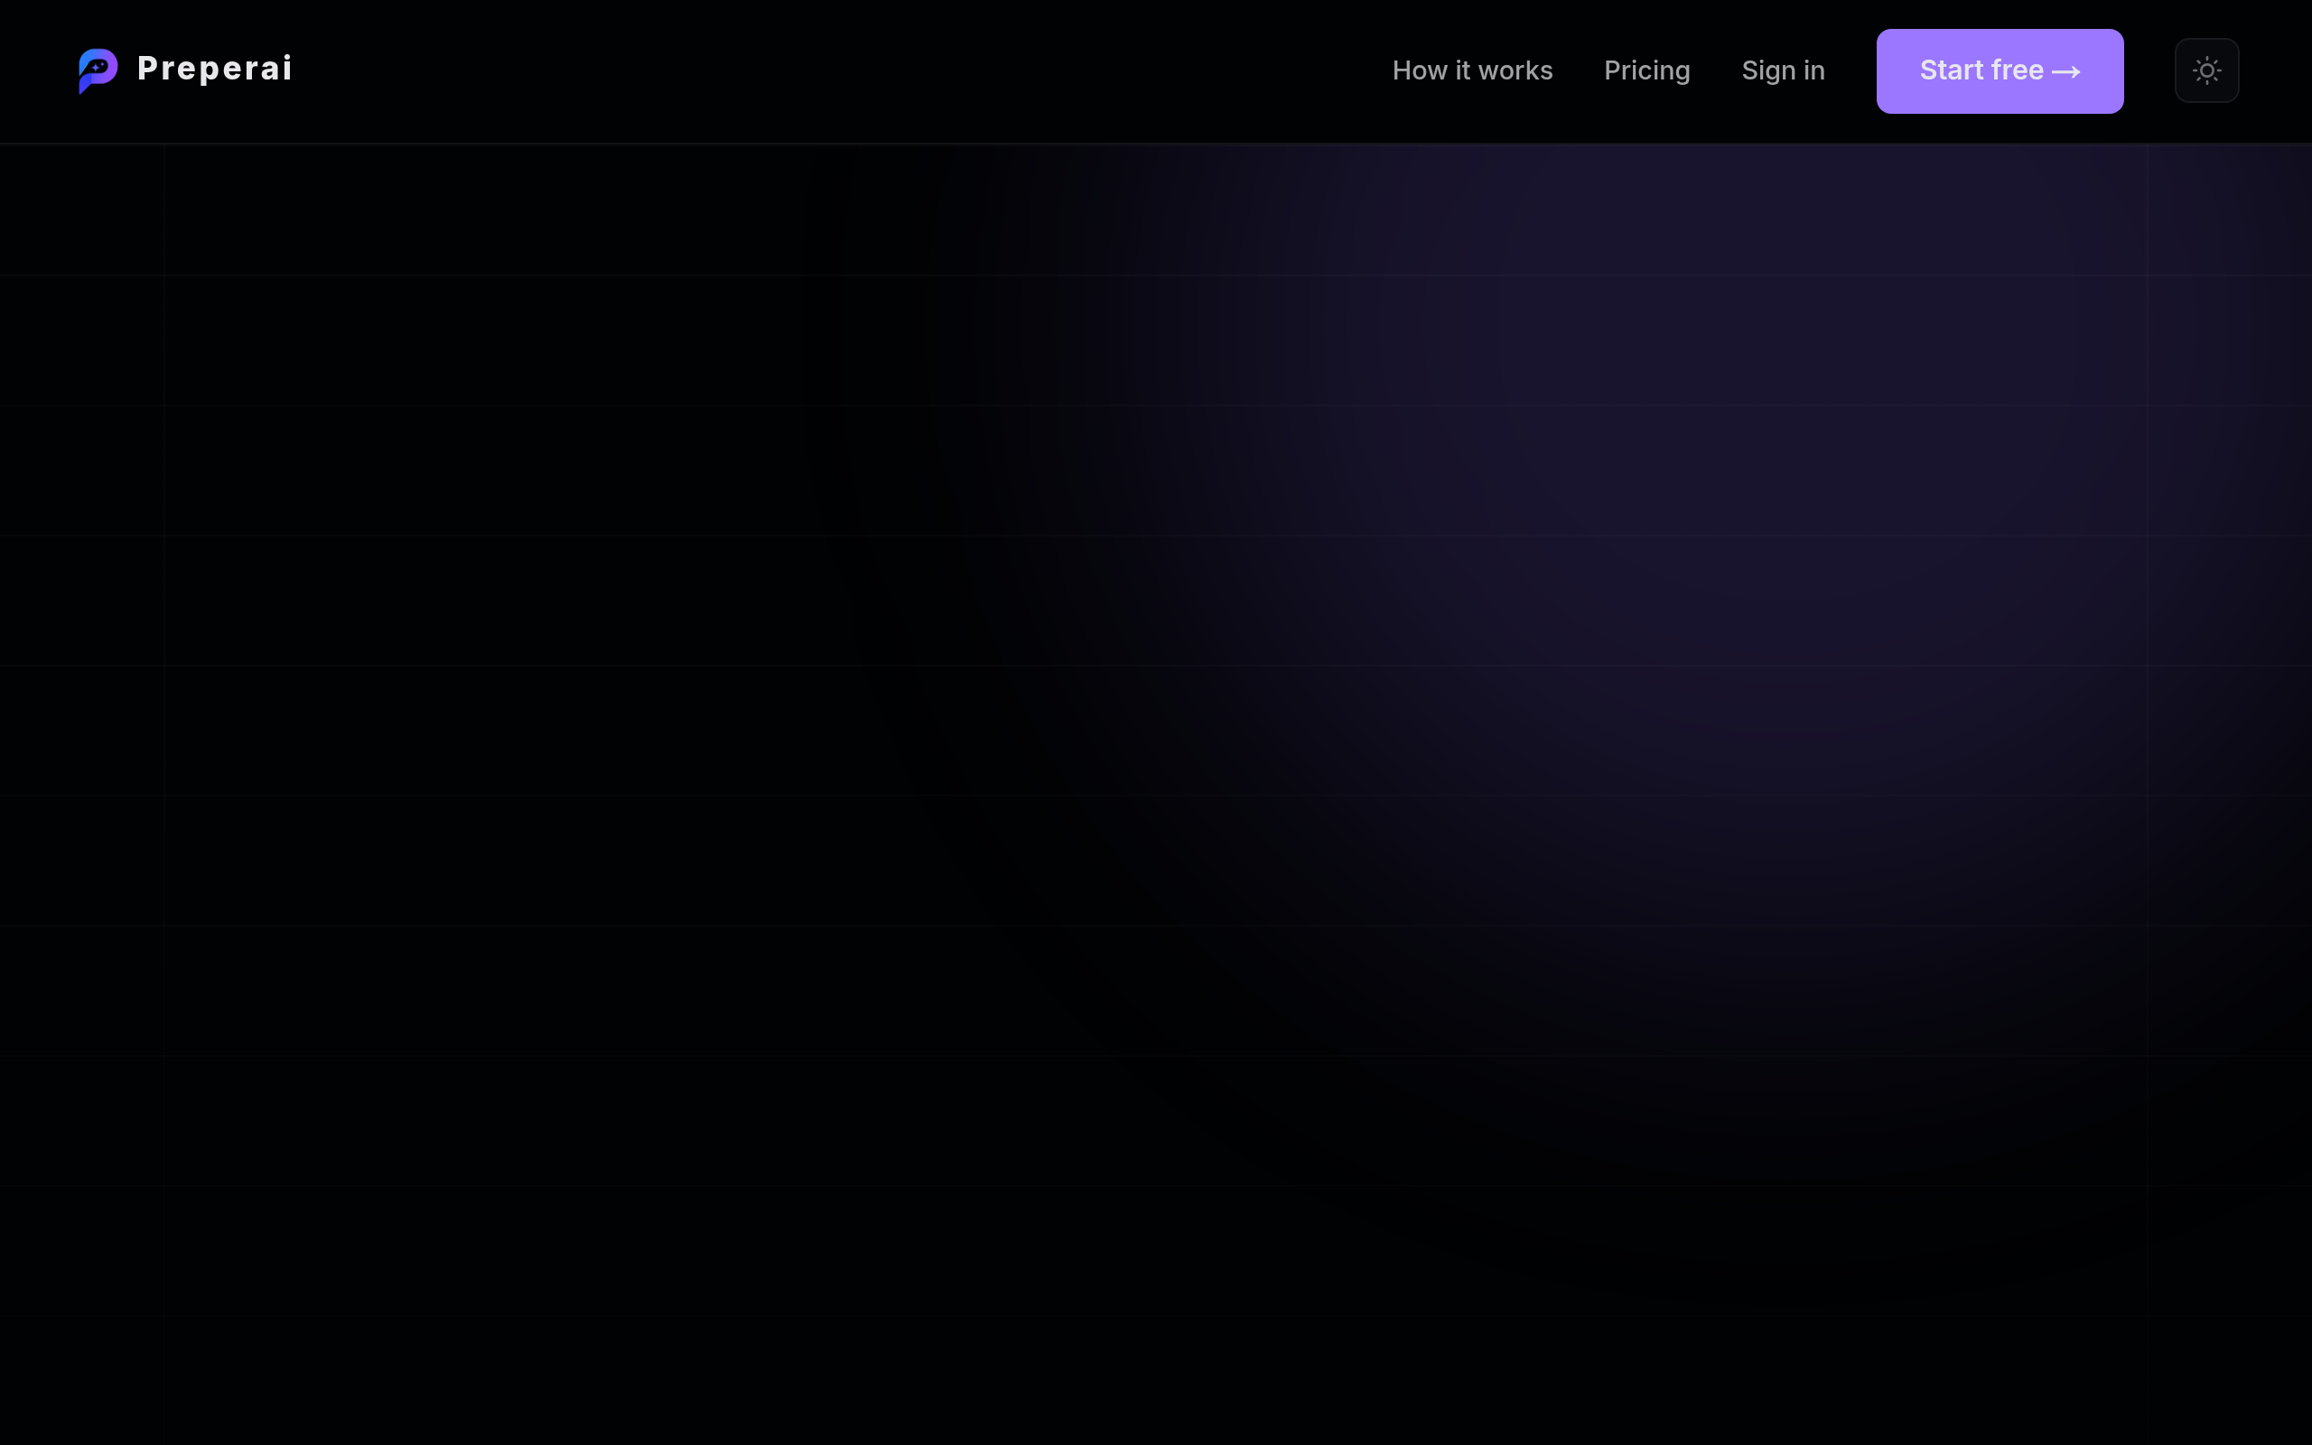The width and height of the screenshot is (2312, 1445).
Task: Go to How it works section
Action: (x=1472, y=70)
